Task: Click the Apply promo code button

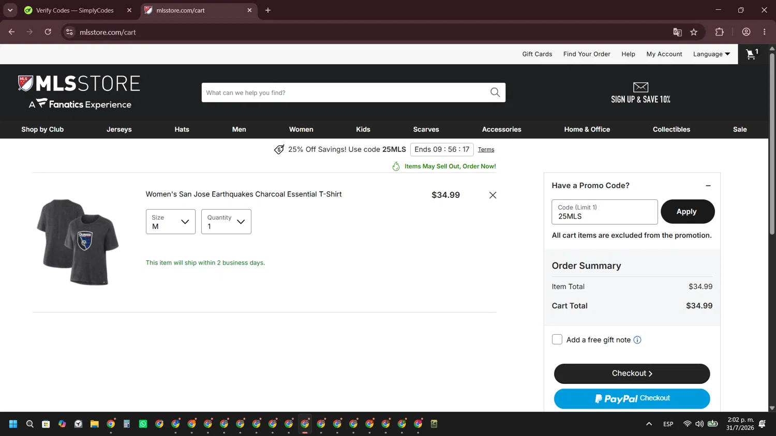Action: pyautogui.click(x=688, y=212)
